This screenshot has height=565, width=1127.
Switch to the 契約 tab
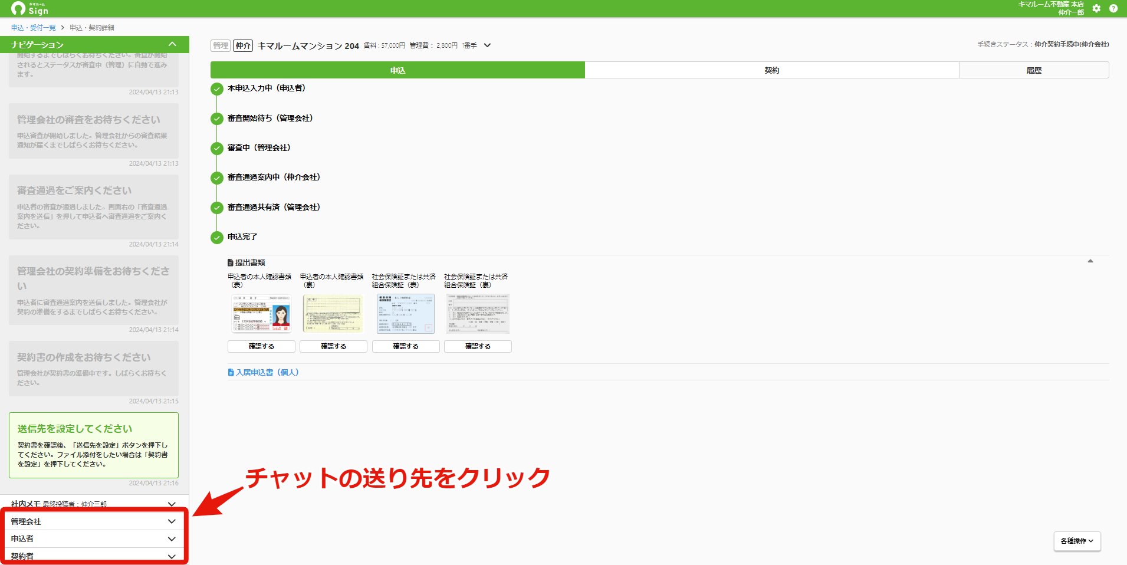coord(771,70)
